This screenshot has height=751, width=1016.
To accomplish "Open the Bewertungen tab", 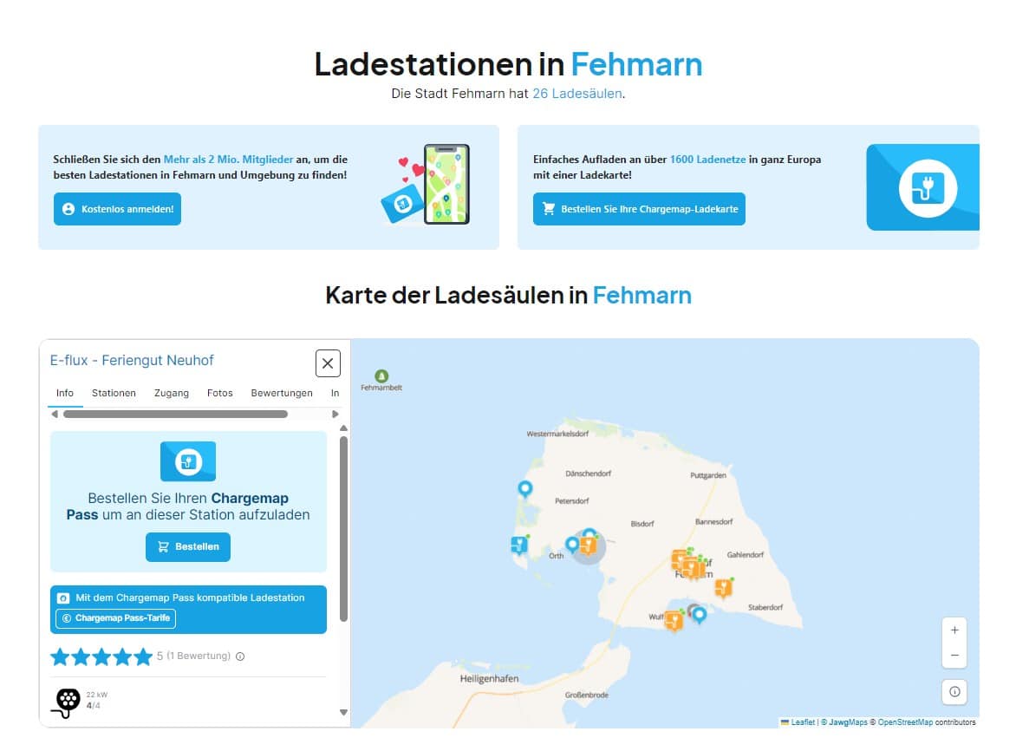I will [x=282, y=393].
